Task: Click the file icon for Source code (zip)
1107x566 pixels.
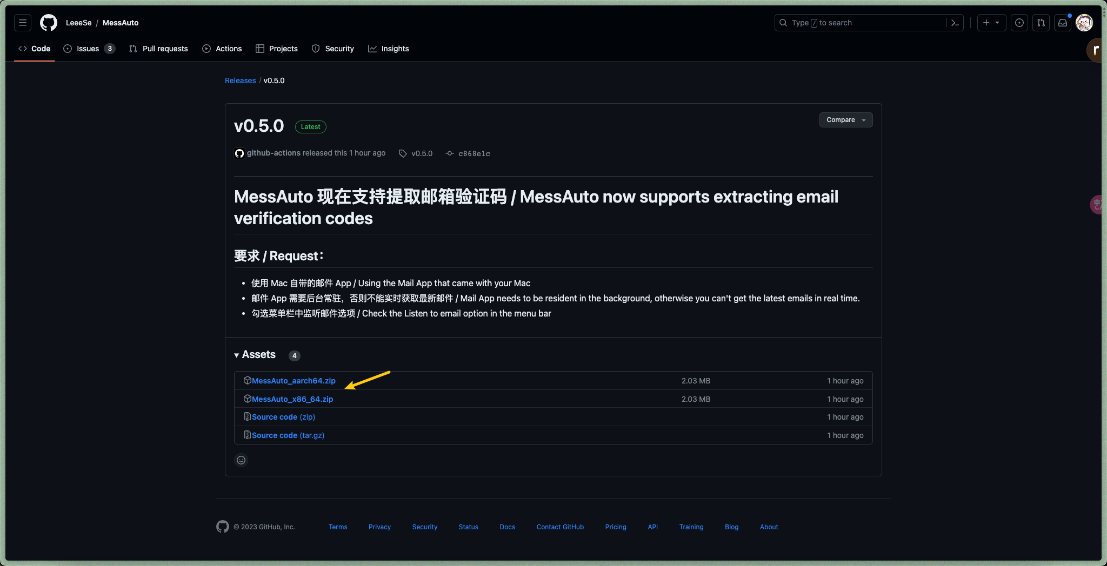Action: (247, 416)
